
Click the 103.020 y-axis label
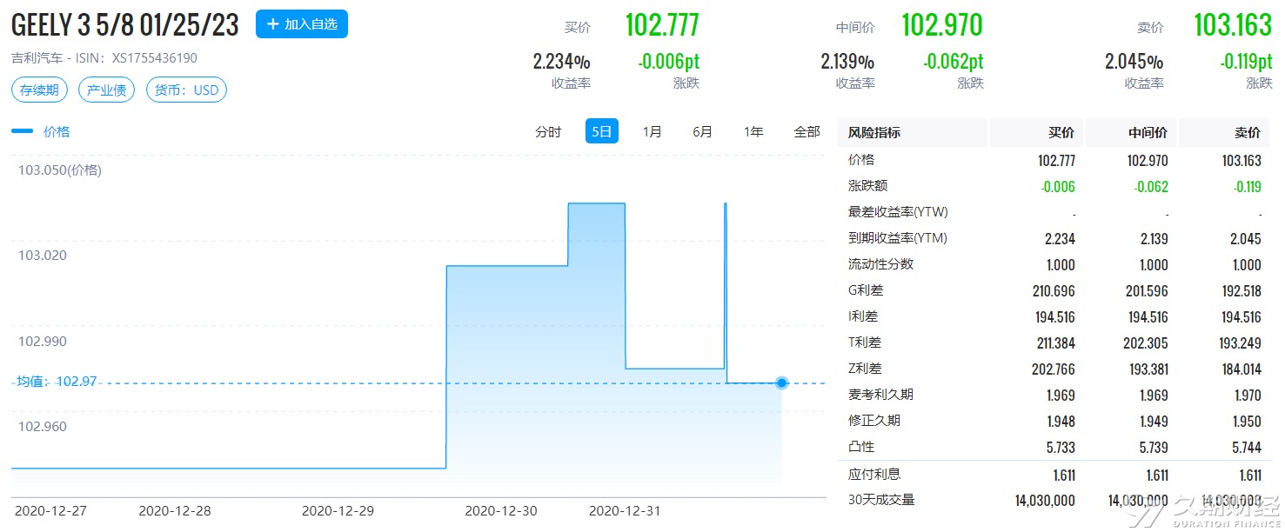tap(43, 256)
